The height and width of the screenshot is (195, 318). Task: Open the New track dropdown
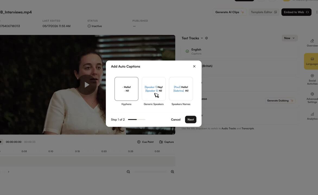click(x=290, y=38)
